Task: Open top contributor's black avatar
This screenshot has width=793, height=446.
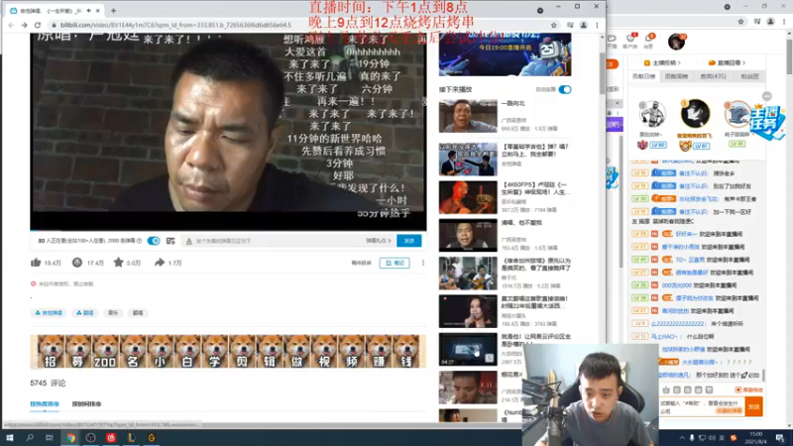Action: 695,113
